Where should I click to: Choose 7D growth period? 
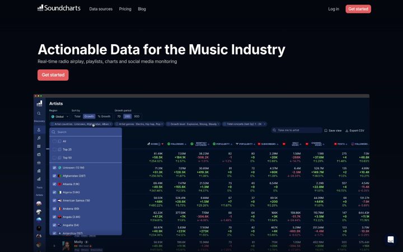119,116
